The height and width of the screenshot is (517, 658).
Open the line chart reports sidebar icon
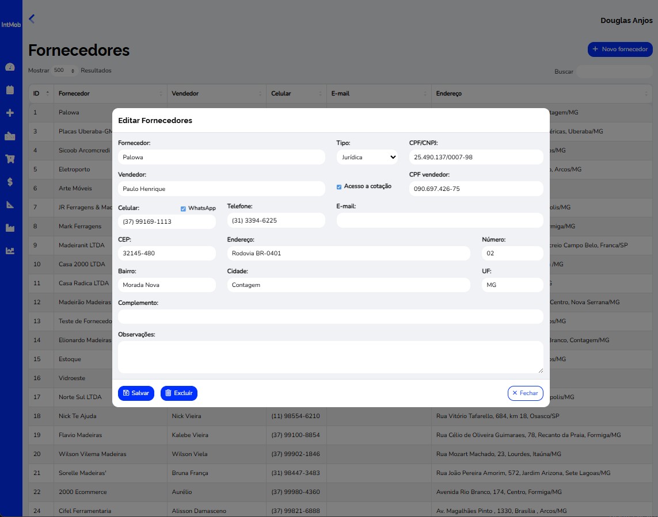(10, 251)
